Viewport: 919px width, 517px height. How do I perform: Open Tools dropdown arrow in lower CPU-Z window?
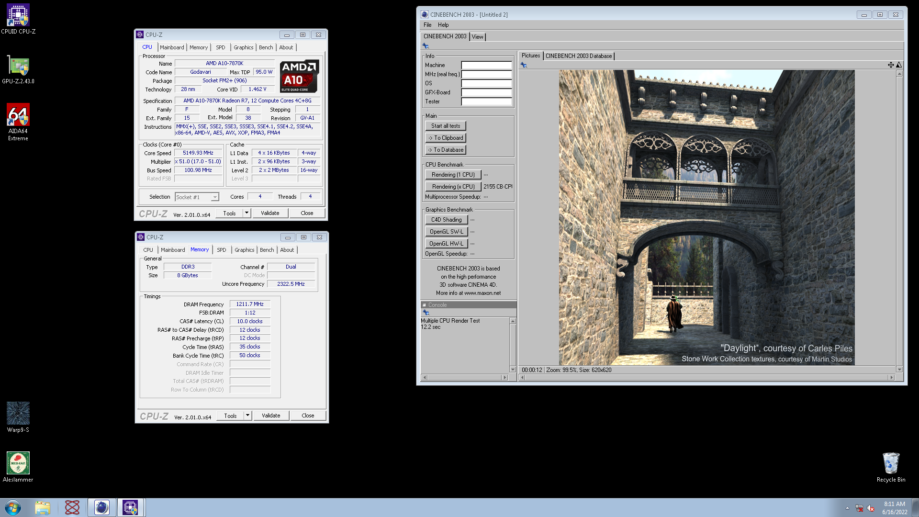tap(248, 416)
